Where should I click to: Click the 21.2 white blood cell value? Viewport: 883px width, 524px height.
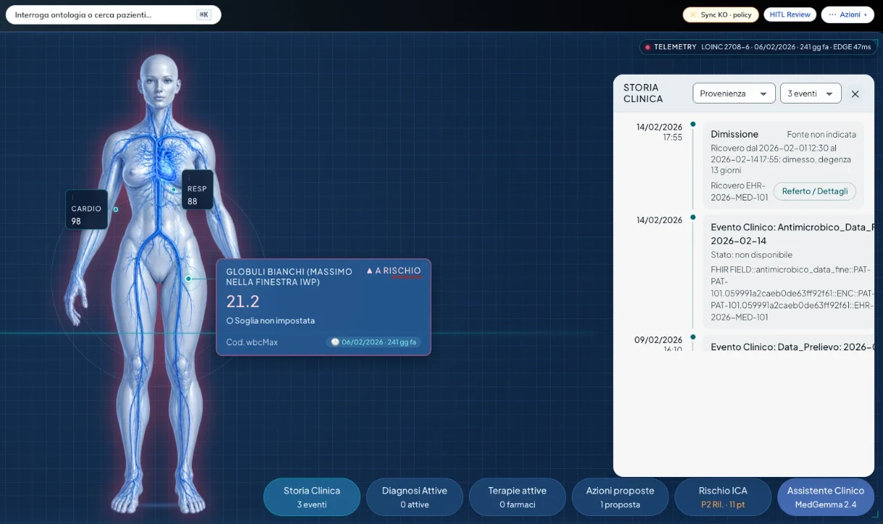tap(242, 301)
